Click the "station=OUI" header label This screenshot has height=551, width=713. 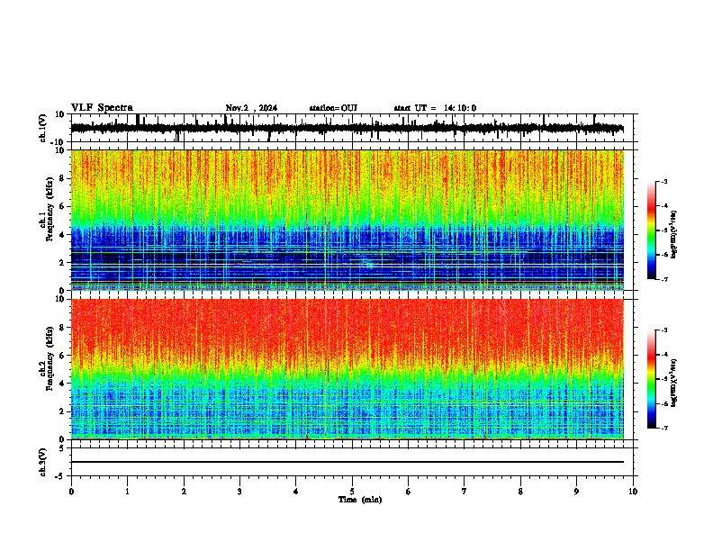coord(333,108)
